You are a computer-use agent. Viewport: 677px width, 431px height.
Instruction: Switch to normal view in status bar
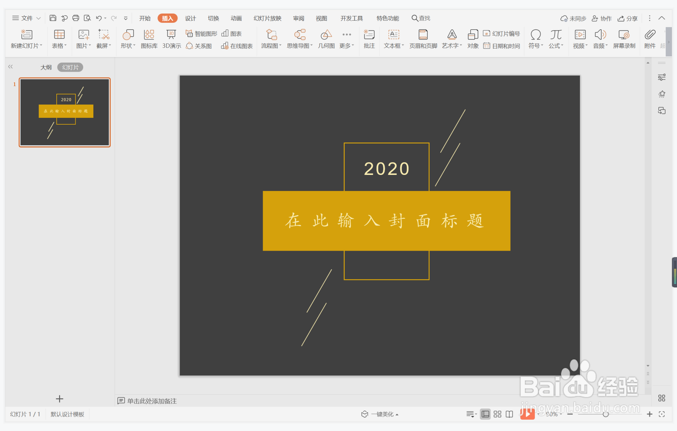tap(486, 414)
